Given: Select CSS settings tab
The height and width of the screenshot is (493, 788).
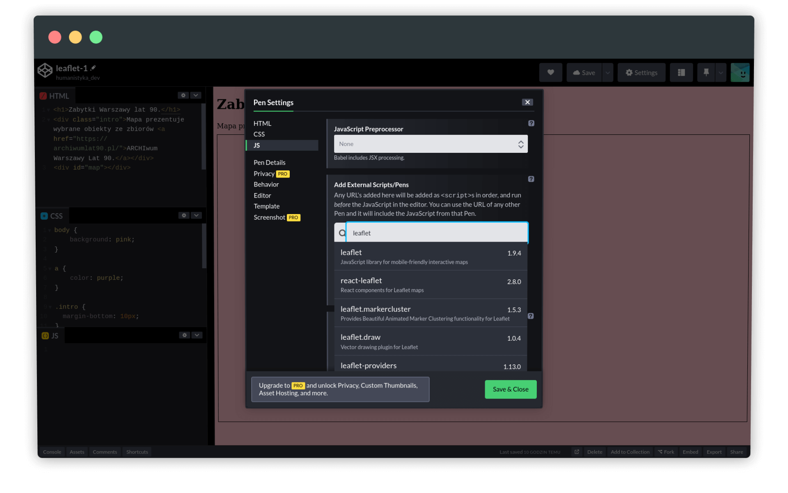Looking at the screenshot, I should [259, 134].
